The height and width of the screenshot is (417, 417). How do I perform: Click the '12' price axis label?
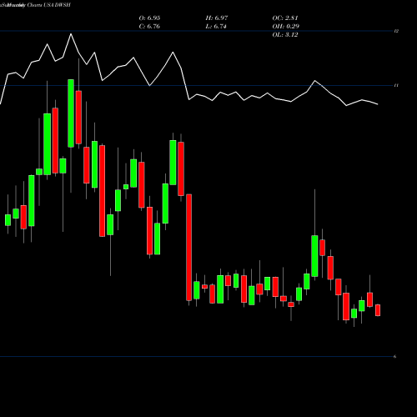pyautogui.click(x=396, y=31)
